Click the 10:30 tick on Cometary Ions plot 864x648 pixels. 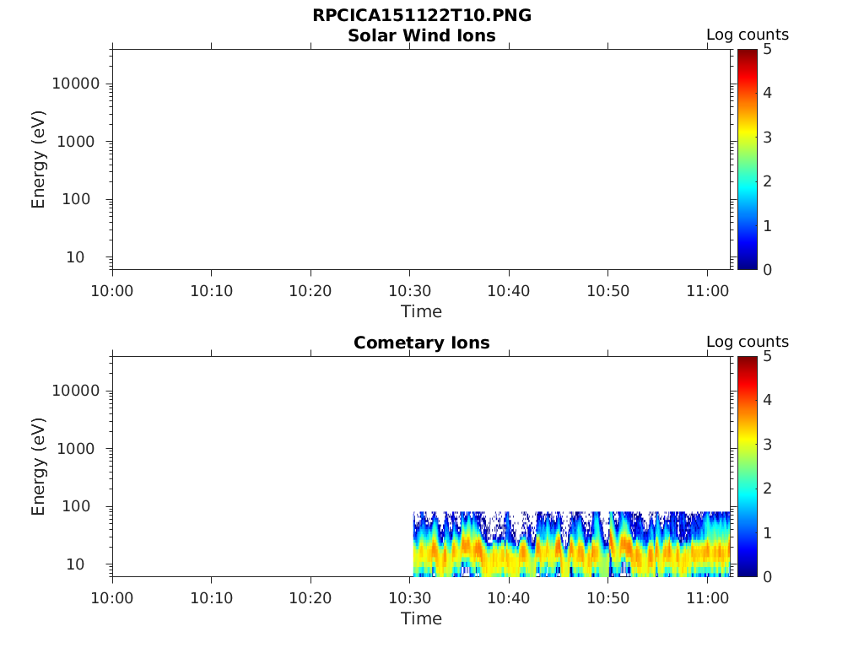point(410,598)
